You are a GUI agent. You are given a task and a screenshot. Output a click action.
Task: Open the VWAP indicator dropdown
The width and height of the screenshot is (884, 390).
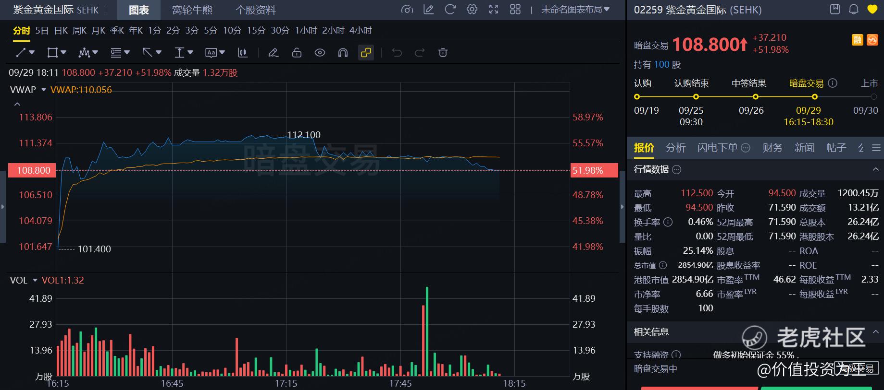coord(44,90)
